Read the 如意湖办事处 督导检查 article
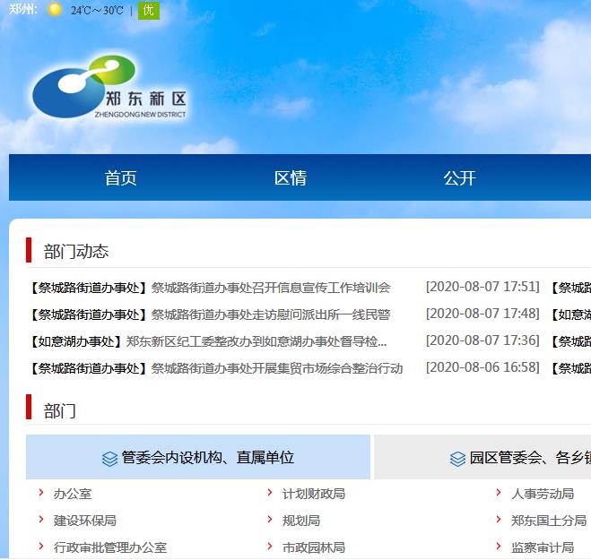 [x=256, y=341]
